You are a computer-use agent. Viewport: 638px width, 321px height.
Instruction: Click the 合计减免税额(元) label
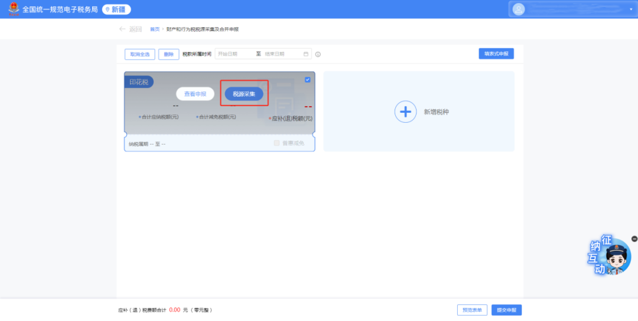pyautogui.click(x=217, y=117)
